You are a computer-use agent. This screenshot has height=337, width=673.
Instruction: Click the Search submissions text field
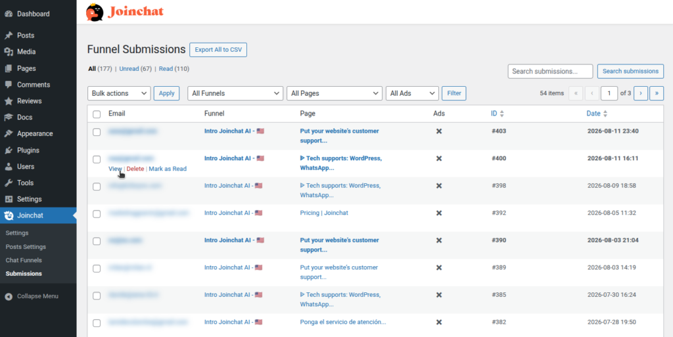[x=550, y=71]
